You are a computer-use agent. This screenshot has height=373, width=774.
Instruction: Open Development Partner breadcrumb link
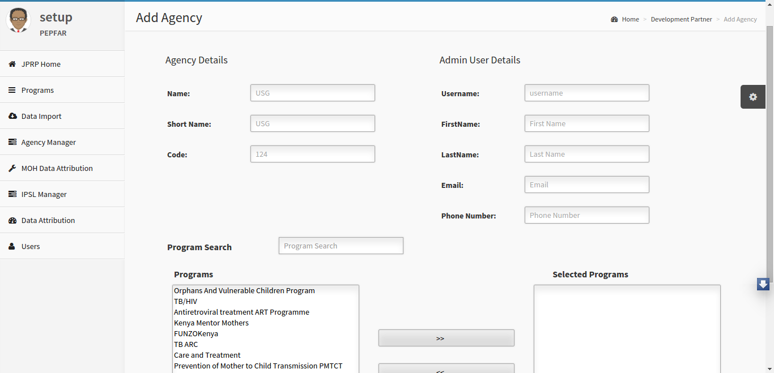click(x=681, y=19)
